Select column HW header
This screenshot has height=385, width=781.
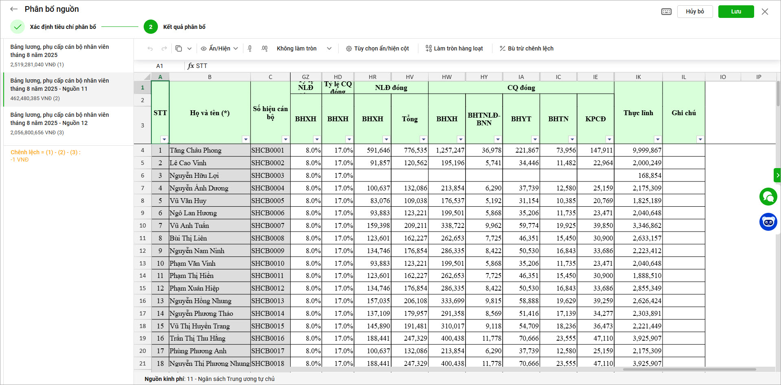click(446, 77)
